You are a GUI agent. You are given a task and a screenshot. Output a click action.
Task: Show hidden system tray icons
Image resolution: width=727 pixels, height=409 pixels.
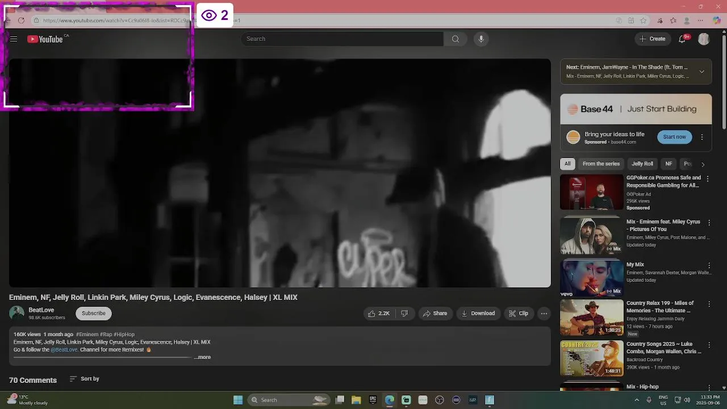pos(637,400)
